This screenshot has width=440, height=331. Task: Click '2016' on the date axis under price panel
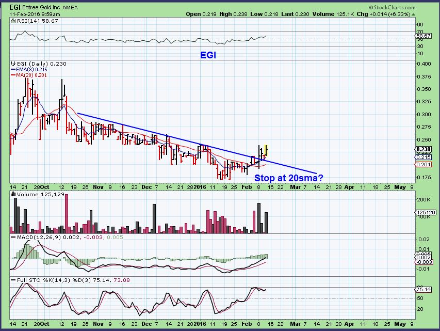click(200, 187)
